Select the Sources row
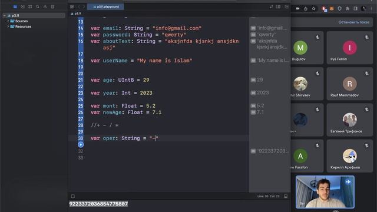Screen dimensions: 377x212 tap(34, 21)
